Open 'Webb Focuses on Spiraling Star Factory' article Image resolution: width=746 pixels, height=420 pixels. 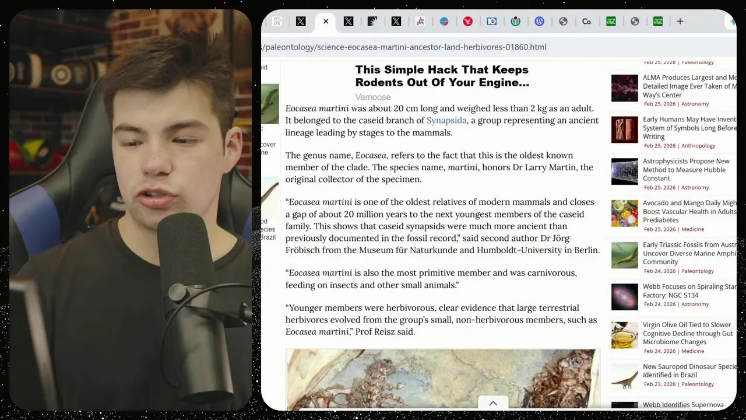[x=689, y=290]
